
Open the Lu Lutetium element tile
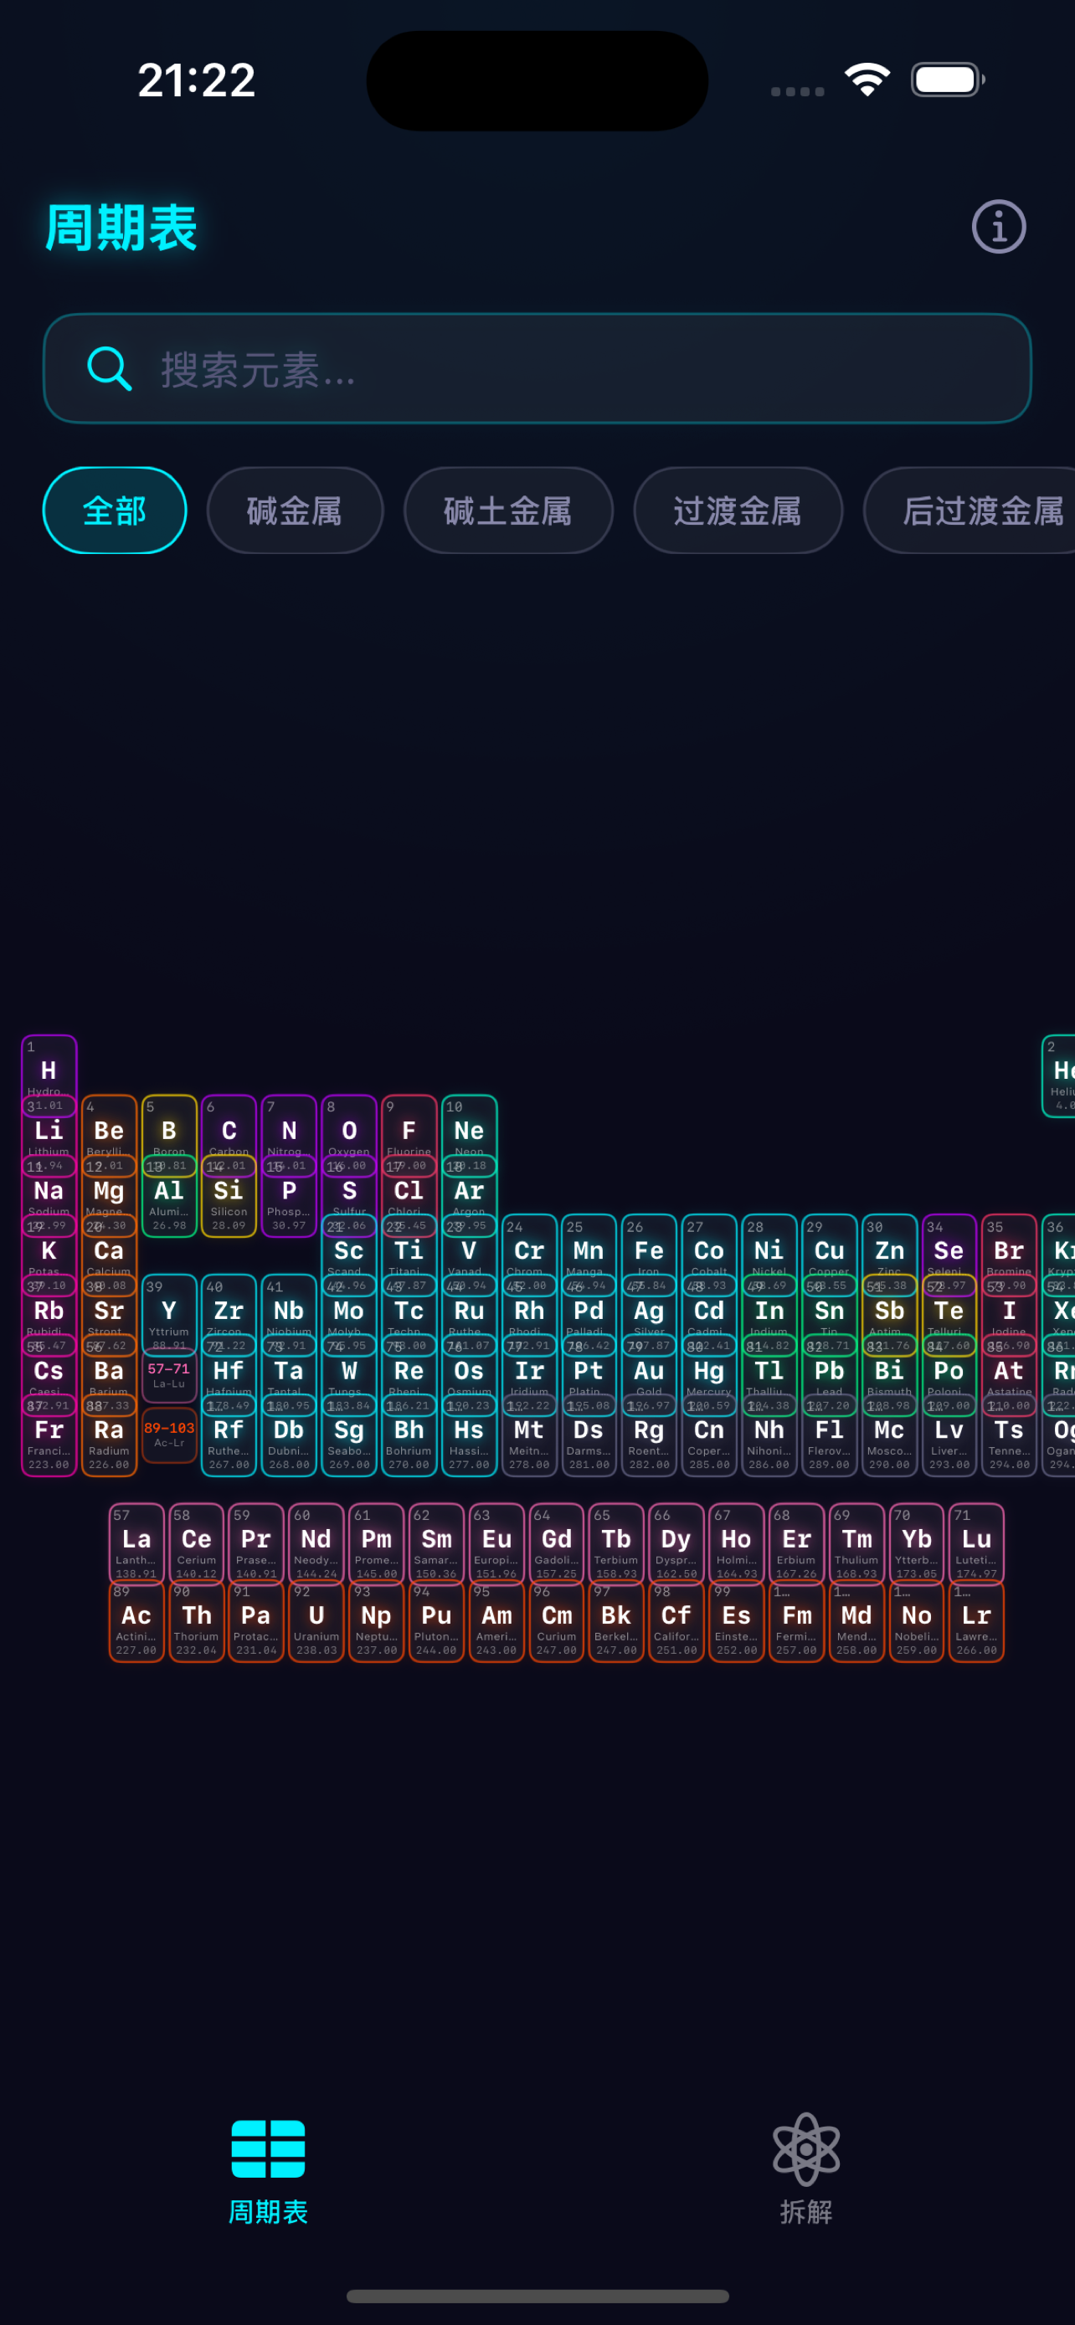coord(976,1543)
